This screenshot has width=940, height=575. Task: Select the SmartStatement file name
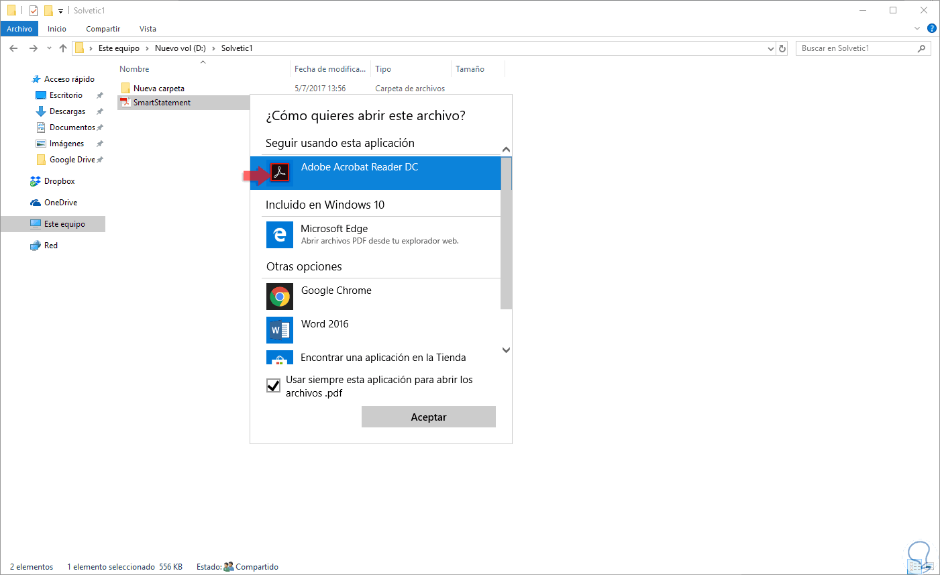162,103
